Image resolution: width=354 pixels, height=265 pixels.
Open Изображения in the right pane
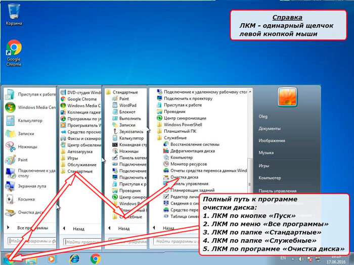point(272,141)
